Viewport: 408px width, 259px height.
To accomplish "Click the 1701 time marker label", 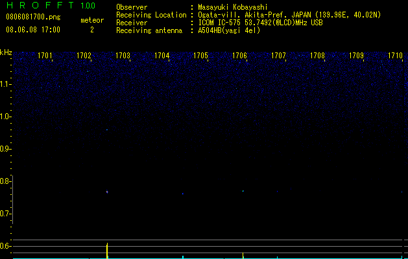I will [45, 56].
